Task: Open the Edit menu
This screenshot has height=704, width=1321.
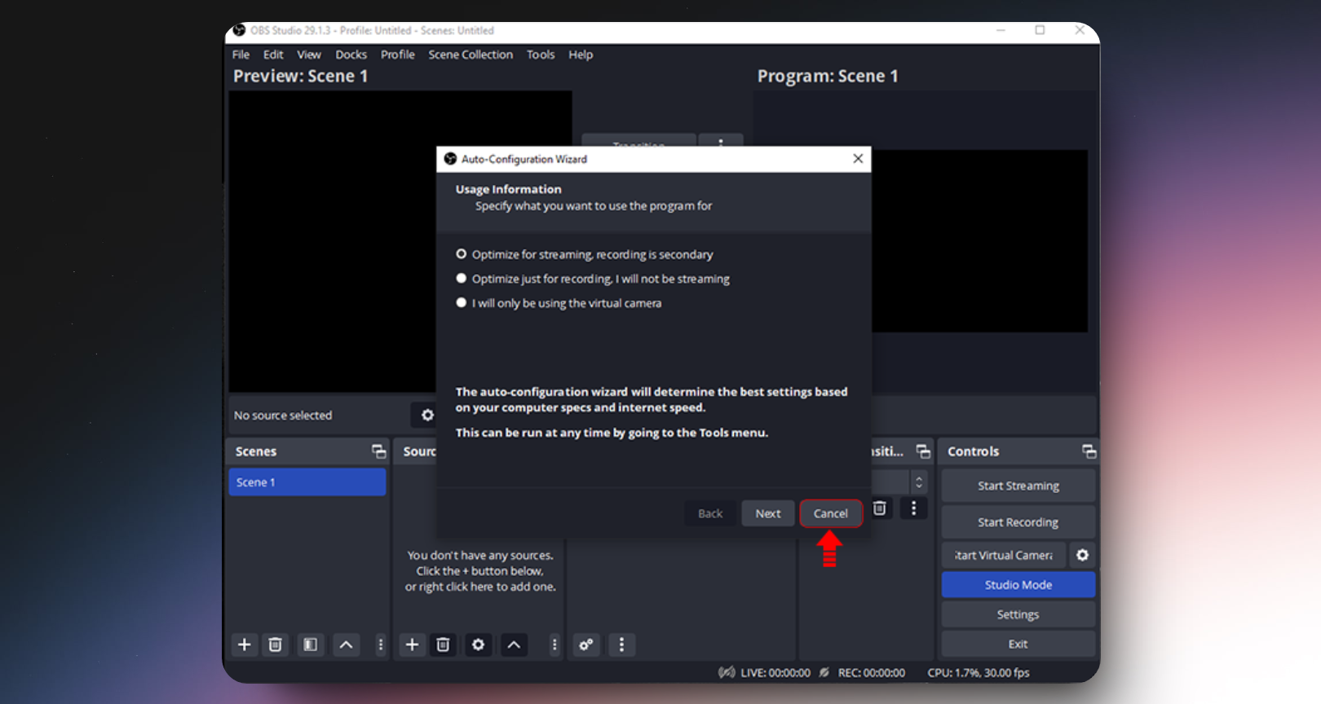Action: pyautogui.click(x=273, y=55)
